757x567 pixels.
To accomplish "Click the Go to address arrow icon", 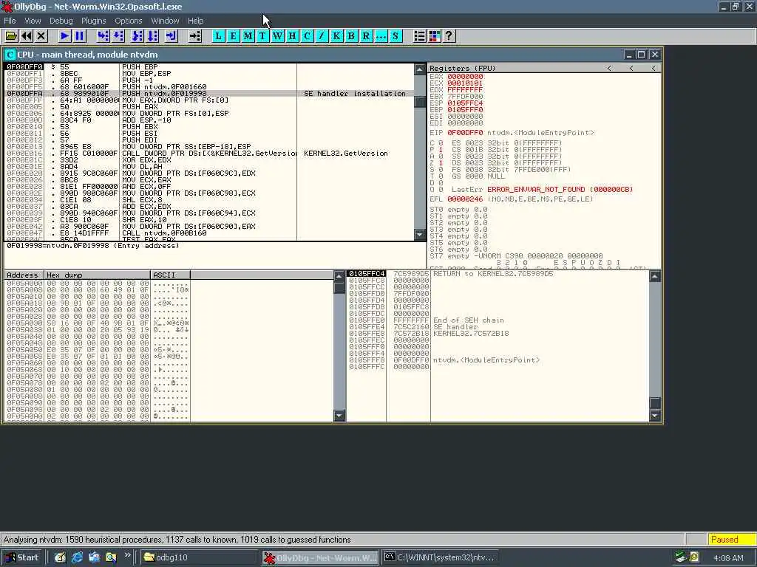I will (195, 35).
